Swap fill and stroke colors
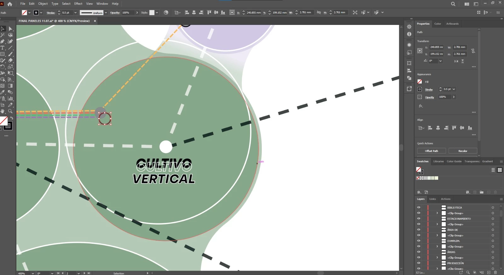Image resolution: width=504 pixels, height=275 pixels. [x=12, y=118]
